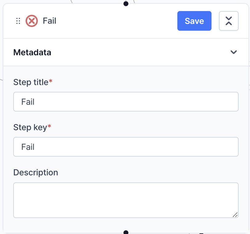
Task: Focus the Step title input field
Action: [x=126, y=102]
